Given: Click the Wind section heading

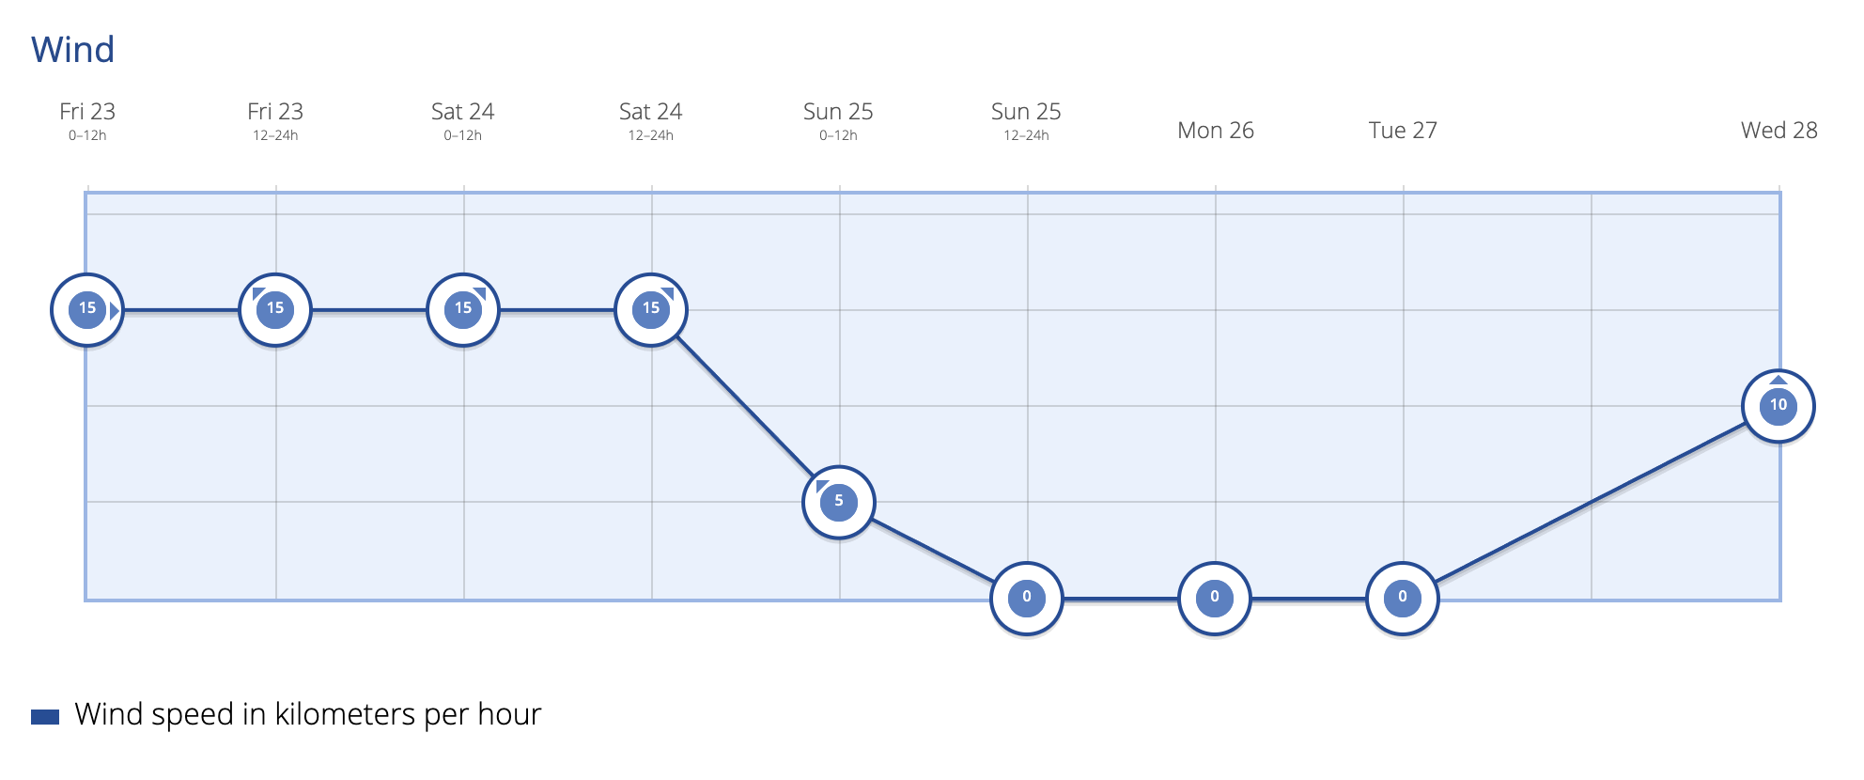Looking at the screenshot, I should click(73, 50).
